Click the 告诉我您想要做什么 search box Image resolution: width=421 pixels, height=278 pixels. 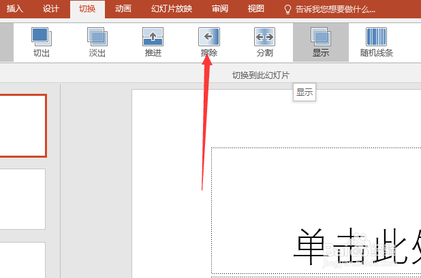pyautogui.click(x=335, y=10)
